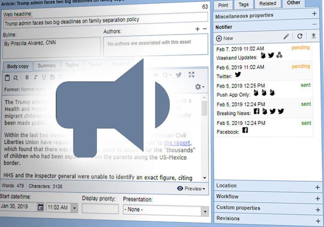Open the Tagline tab
The image size is (324, 227).
(x=72, y=65)
